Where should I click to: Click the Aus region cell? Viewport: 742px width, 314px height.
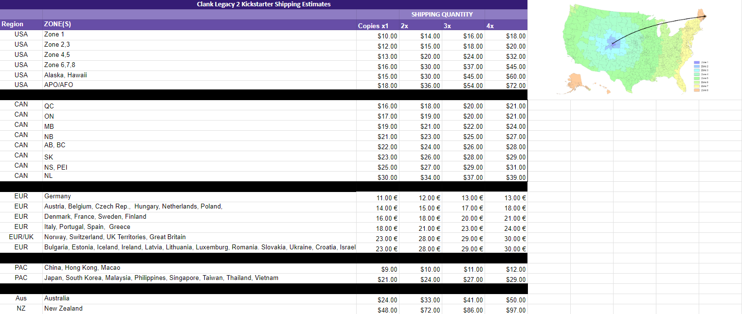click(x=21, y=298)
